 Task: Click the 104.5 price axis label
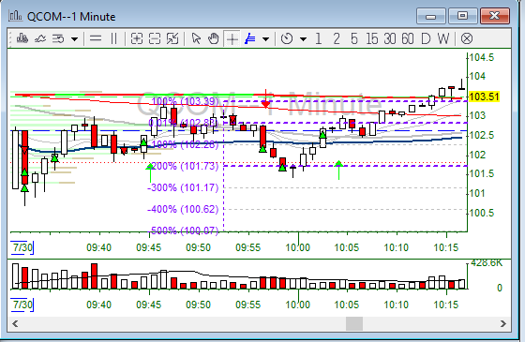482,57
